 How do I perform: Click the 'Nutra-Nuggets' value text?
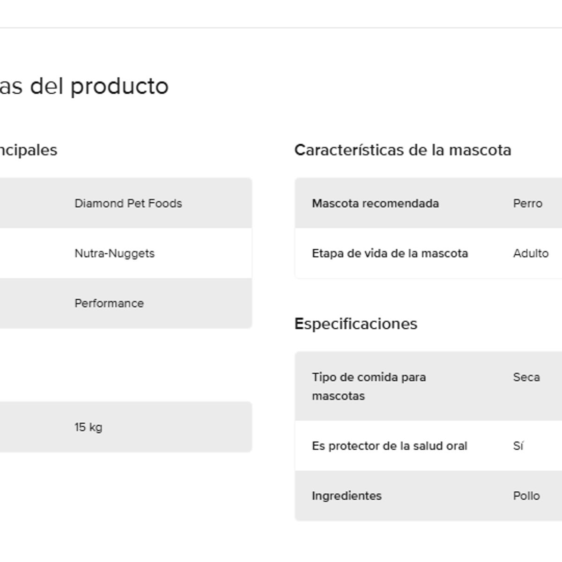(x=114, y=253)
